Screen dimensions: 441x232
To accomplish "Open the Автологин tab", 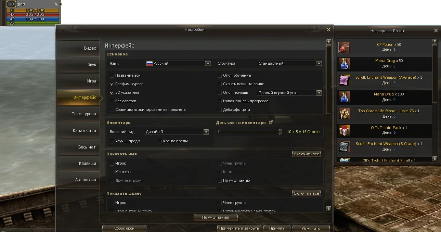I will [78, 180].
